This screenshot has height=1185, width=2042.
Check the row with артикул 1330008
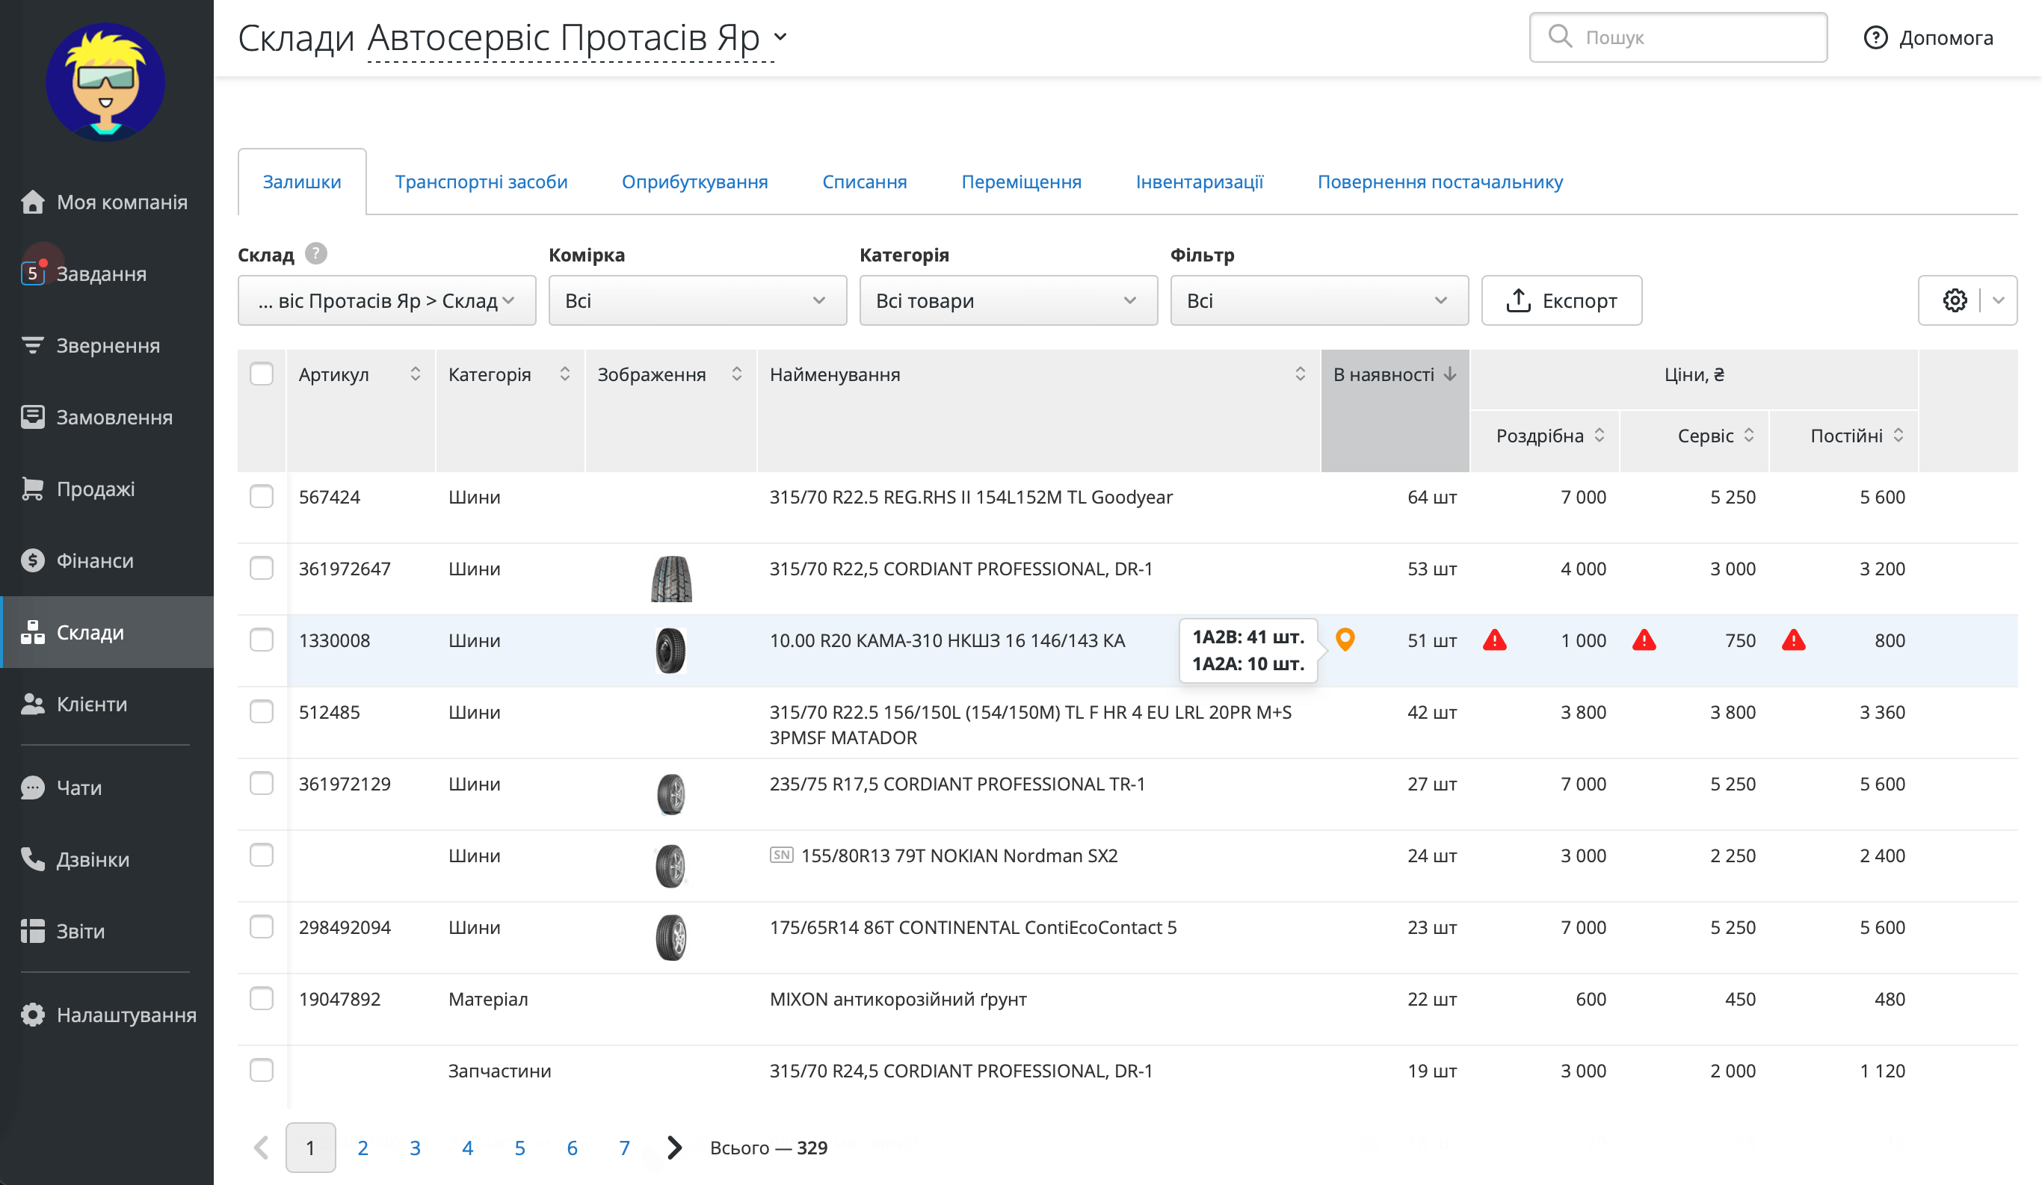(262, 640)
